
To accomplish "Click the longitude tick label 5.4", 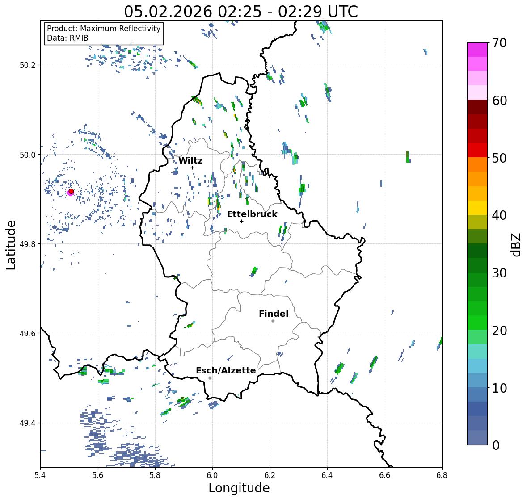I will pos(40,475).
